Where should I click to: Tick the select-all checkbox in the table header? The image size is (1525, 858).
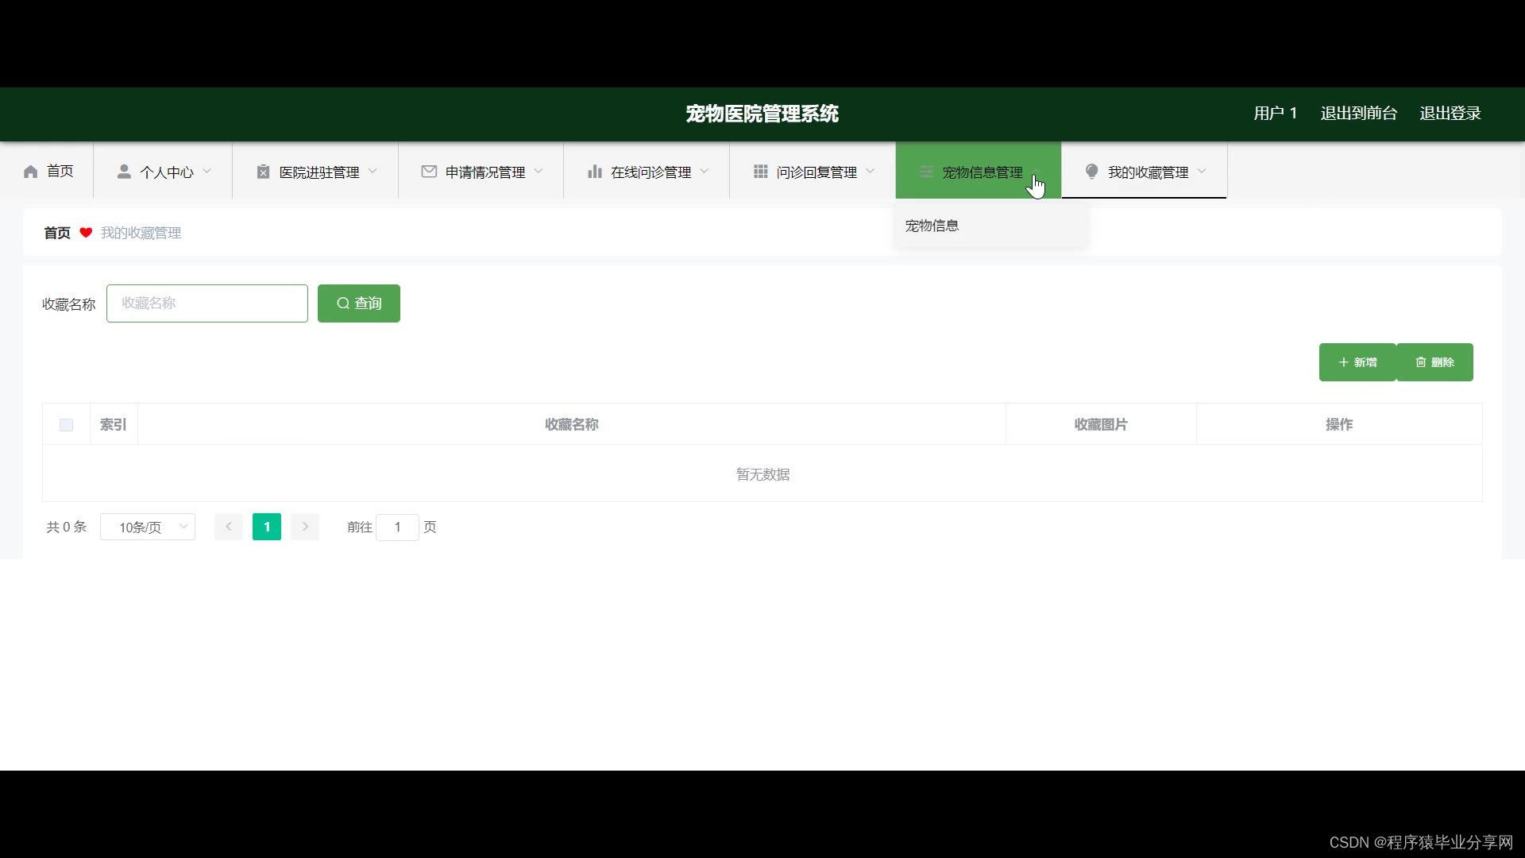point(67,425)
